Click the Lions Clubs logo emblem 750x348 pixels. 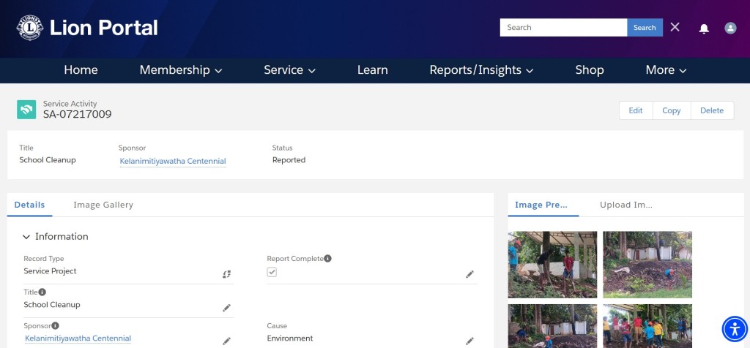pos(29,28)
